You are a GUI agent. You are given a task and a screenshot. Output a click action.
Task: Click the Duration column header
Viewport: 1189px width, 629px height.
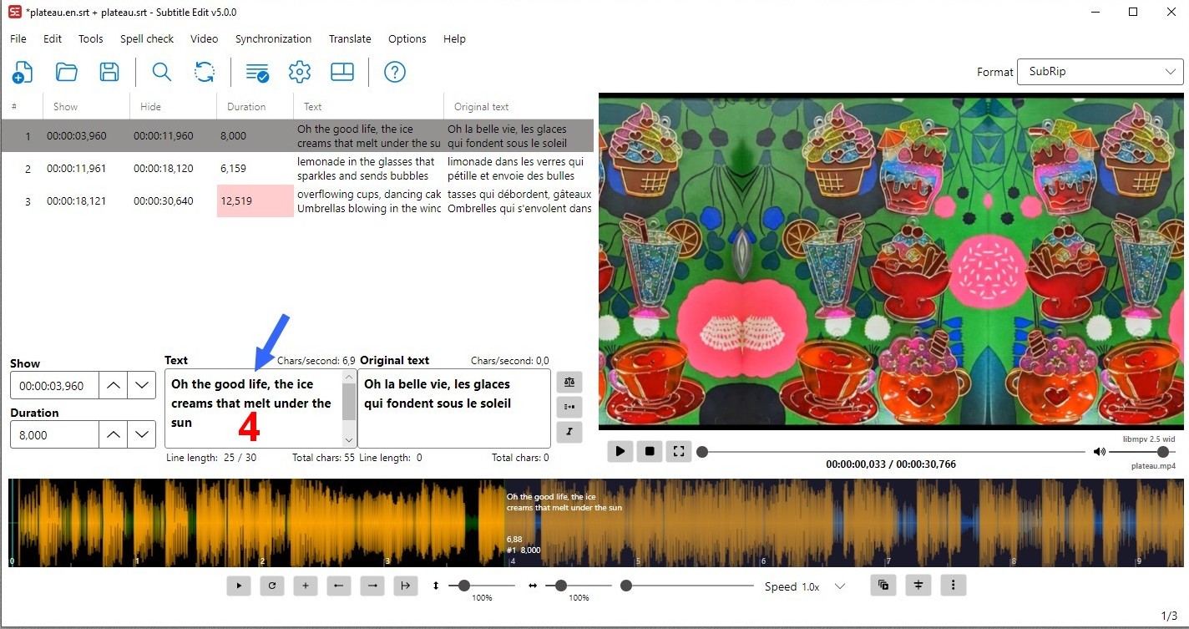pos(255,107)
